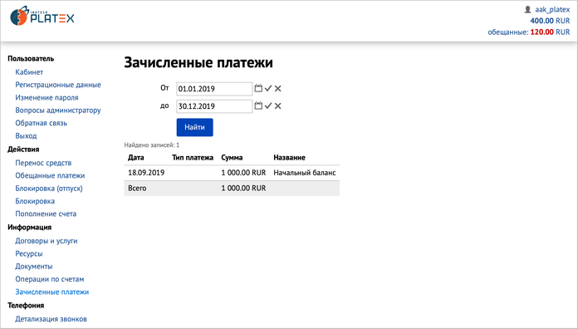The image size is (578, 329).
Task: Click the Всего total row label
Action: point(137,188)
